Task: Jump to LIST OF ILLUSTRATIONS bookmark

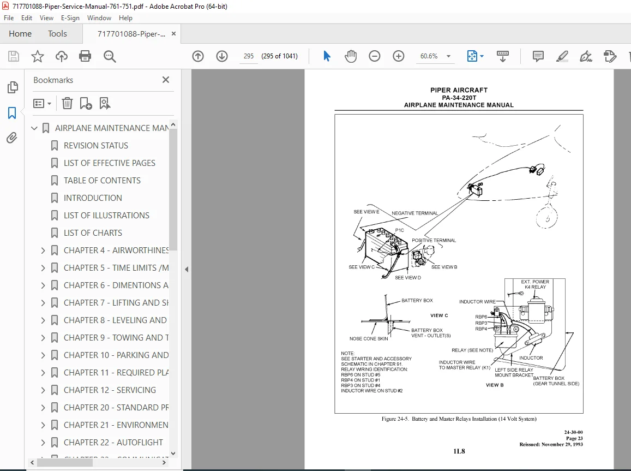Action: pyautogui.click(x=107, y=216)
